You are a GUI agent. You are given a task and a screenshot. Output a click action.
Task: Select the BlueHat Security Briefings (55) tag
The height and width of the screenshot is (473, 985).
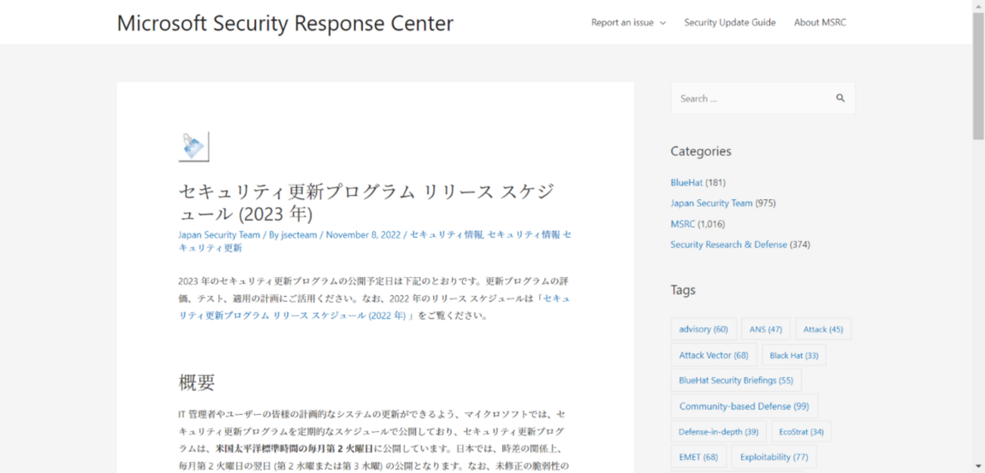point(736,380)
